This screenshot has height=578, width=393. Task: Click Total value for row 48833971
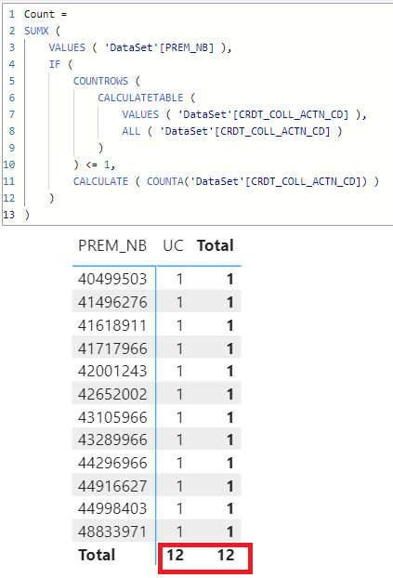(x=230, y=532)
